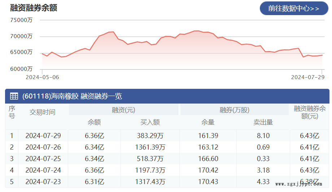Click 6.36亿 balance in the 2024-07-29 row
Screen dimensions: 332x192
click(95, 136)
